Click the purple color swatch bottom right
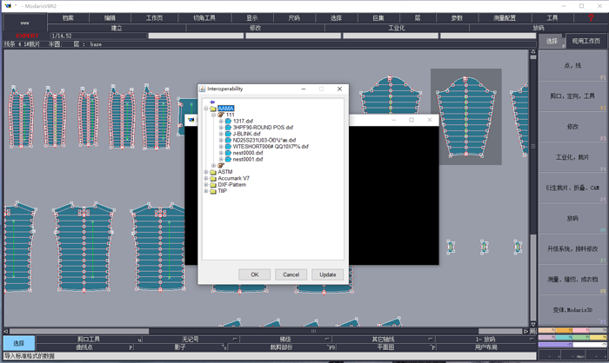 [556, 345]
